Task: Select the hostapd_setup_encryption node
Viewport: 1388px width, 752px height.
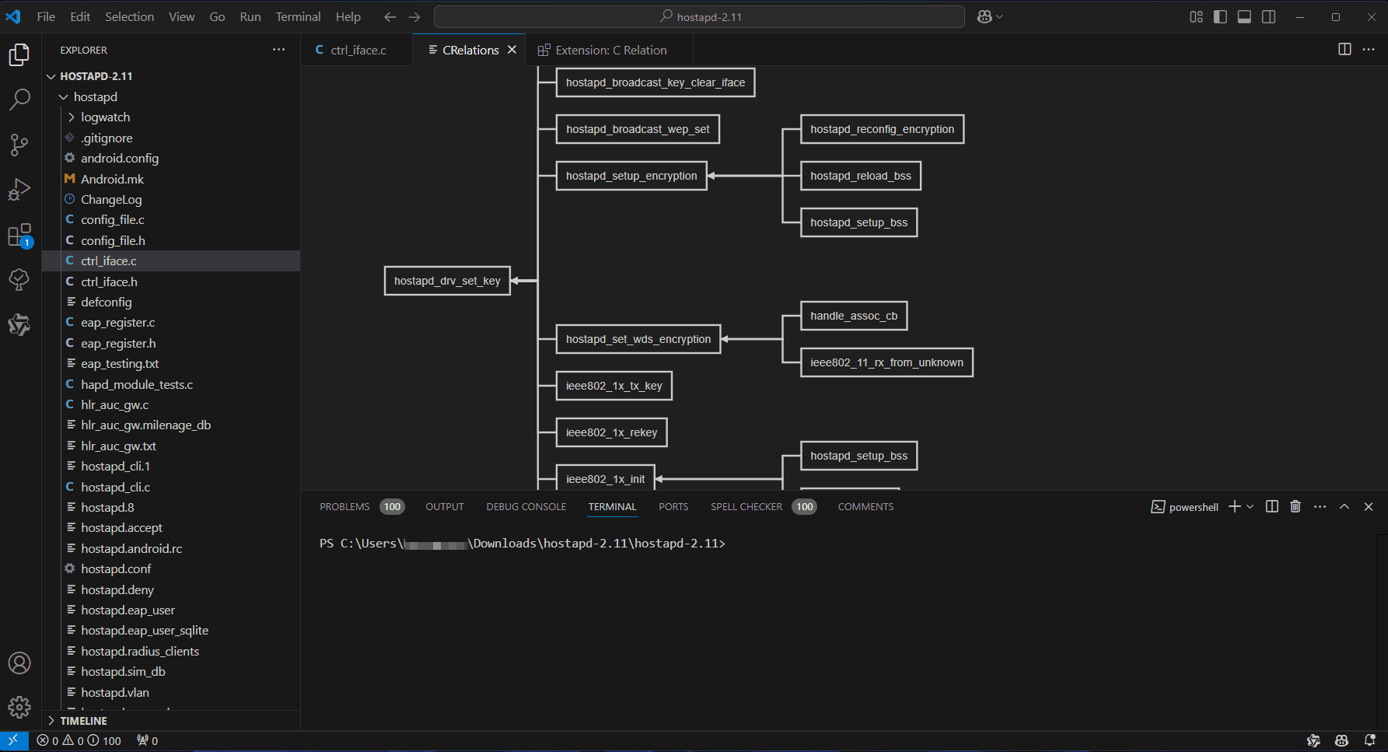Action: pyautogui.click(x=631, y=176)
